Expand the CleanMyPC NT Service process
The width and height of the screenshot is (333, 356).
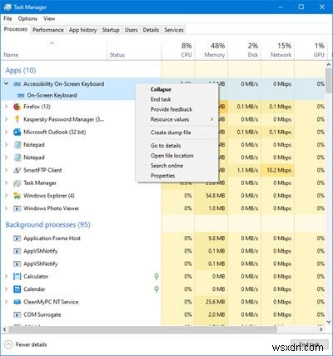tap(6, 302)
